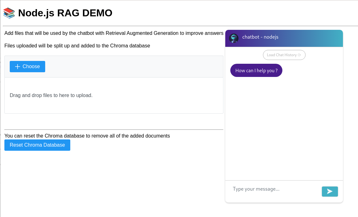
Task: Click the books emoji icon beside the title
Action: (9, 13)
